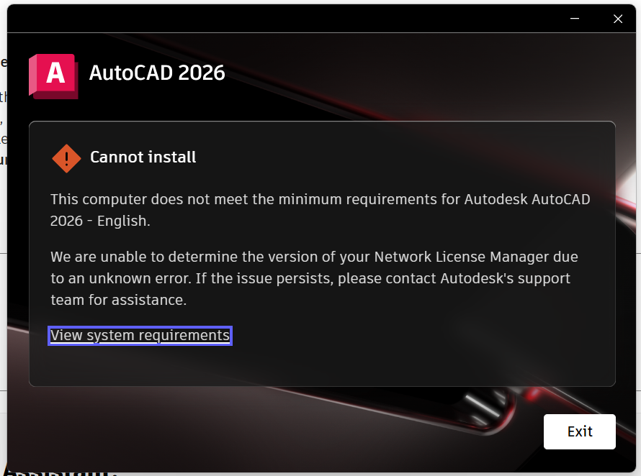
Task: Click the AutoCAD 2026 title text
Action: 157,73
